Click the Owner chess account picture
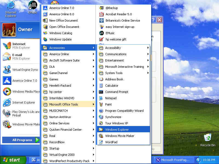The width and height of the screenshot is (219, 164). click(9, 30)
